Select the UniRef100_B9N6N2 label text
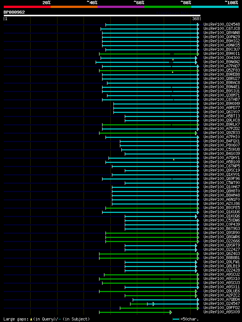Screen dimensions: 242x322 tap(222, 62)
